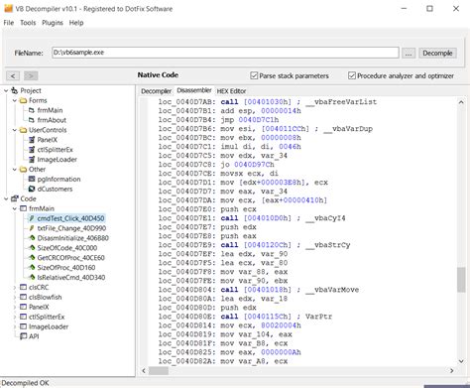Click the Forms folder icon
The height and width of the screenshot is (388, 470).
click(23, 100)
